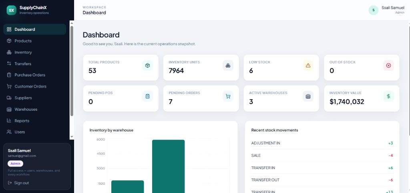Select the Total Products 53 card
The width and height of the screenshot is (410, 193).
point(121,68)
